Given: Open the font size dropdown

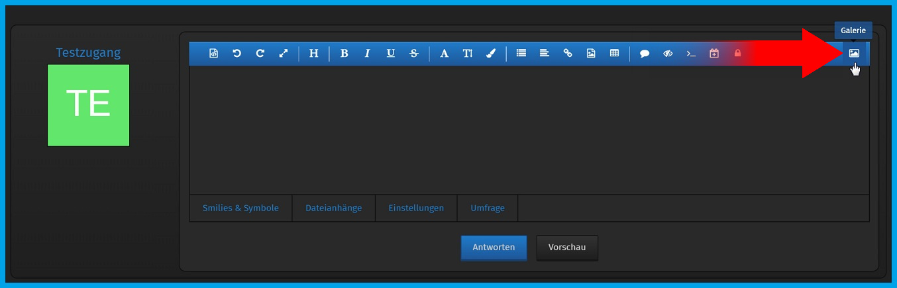Looking at the screenshot, I should tap(467, 54).
